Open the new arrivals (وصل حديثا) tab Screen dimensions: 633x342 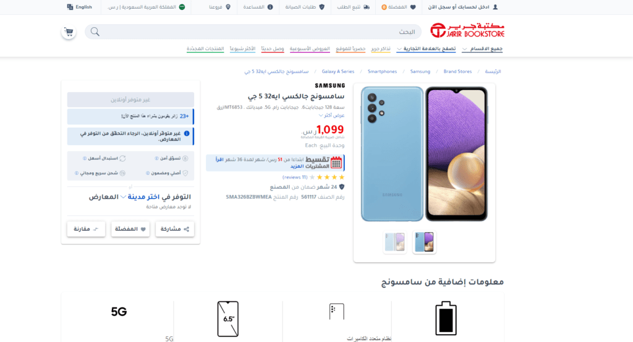[273, 49]
